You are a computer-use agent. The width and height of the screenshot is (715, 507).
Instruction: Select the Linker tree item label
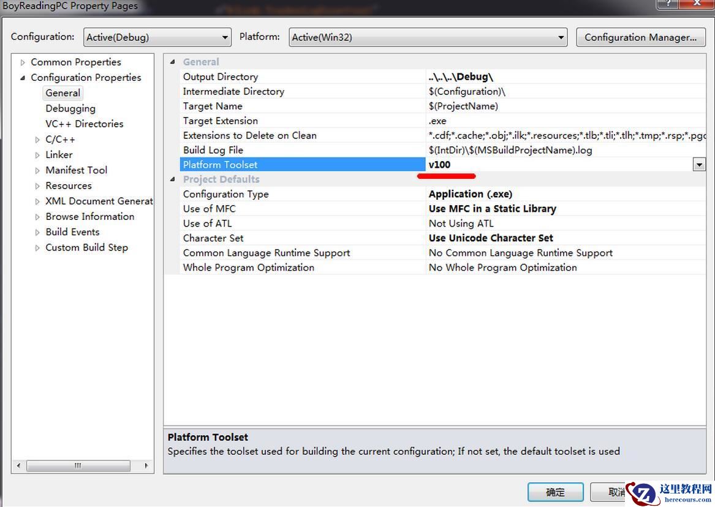point(59,155)
